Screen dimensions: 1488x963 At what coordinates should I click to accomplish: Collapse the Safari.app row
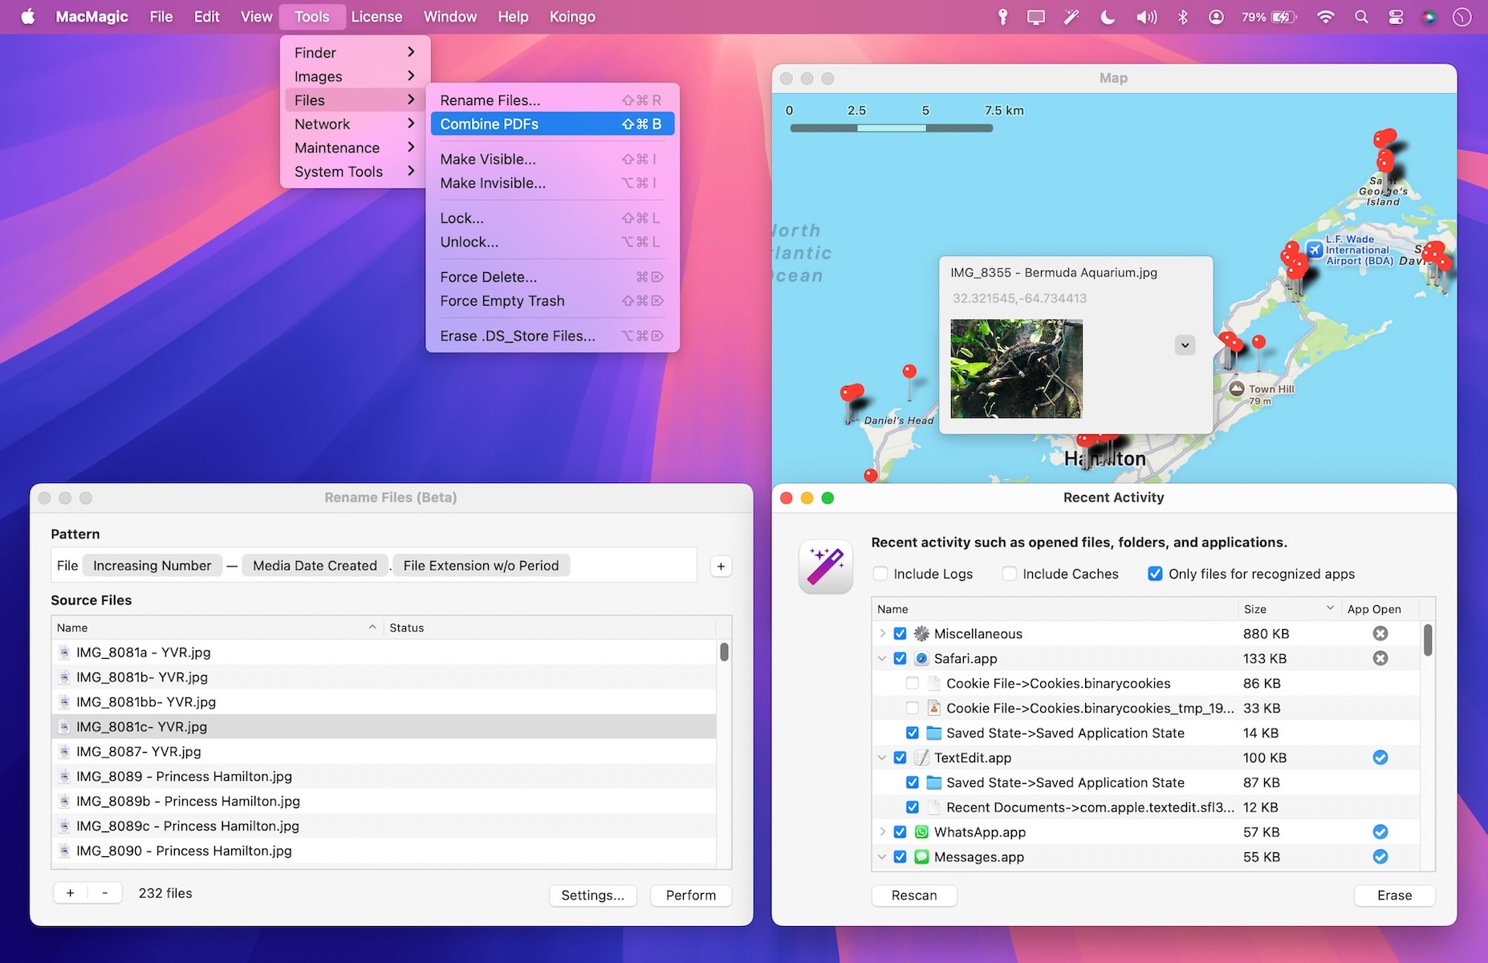coord(882,658)
